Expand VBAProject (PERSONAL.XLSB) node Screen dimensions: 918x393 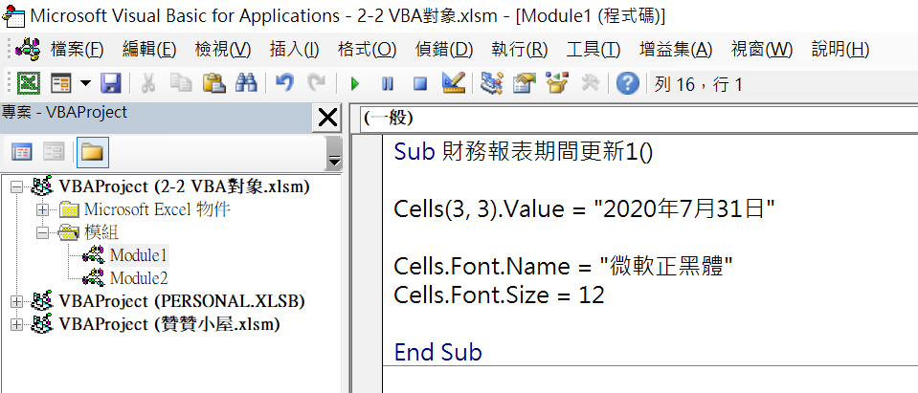tap(16, 301)
